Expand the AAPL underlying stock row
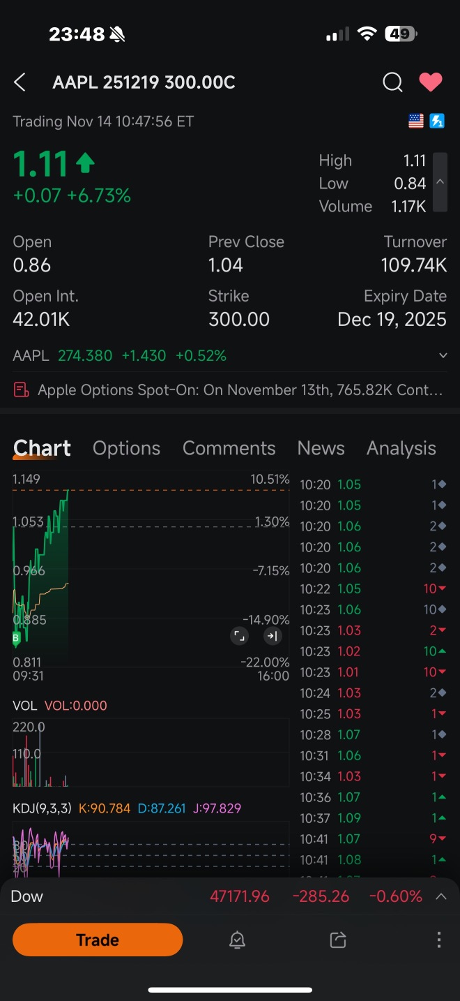 (x=443, y=356)
